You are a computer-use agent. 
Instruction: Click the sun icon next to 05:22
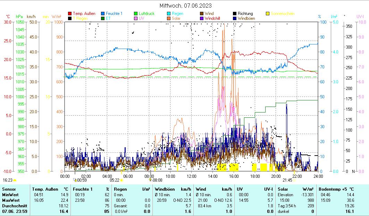(121, 180)
